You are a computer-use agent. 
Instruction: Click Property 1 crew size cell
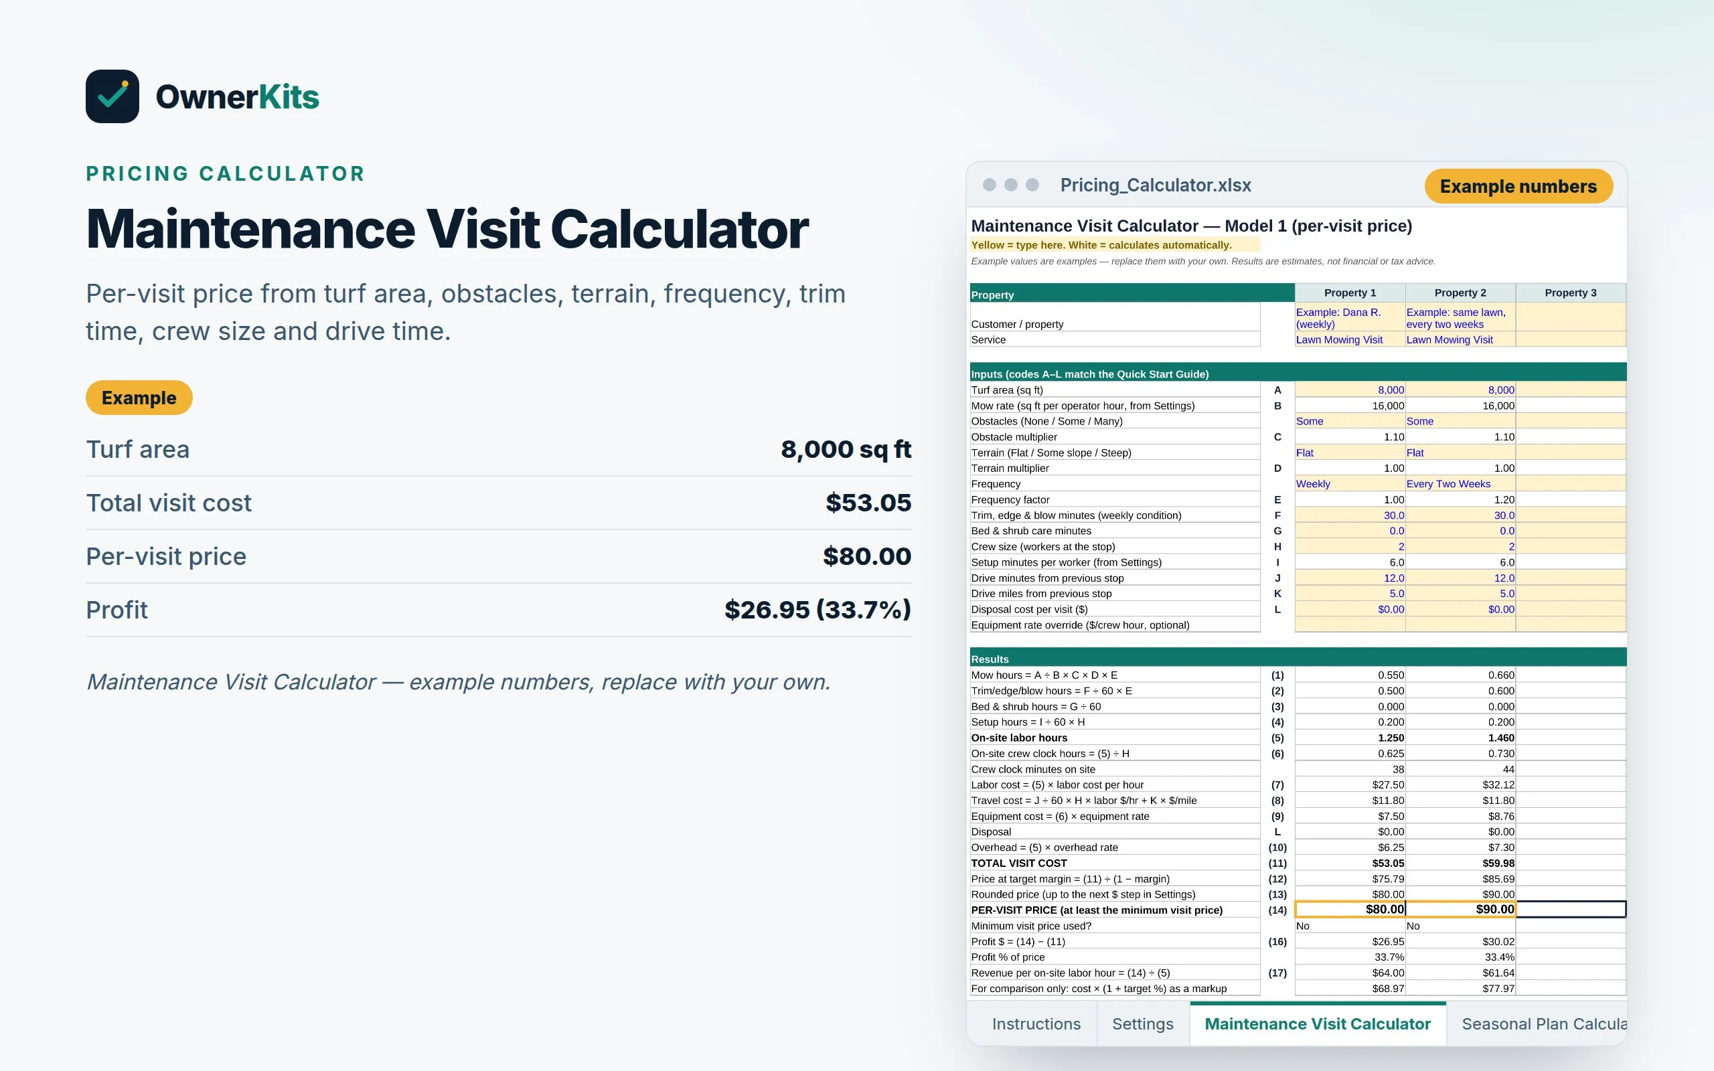(1350, 546)
